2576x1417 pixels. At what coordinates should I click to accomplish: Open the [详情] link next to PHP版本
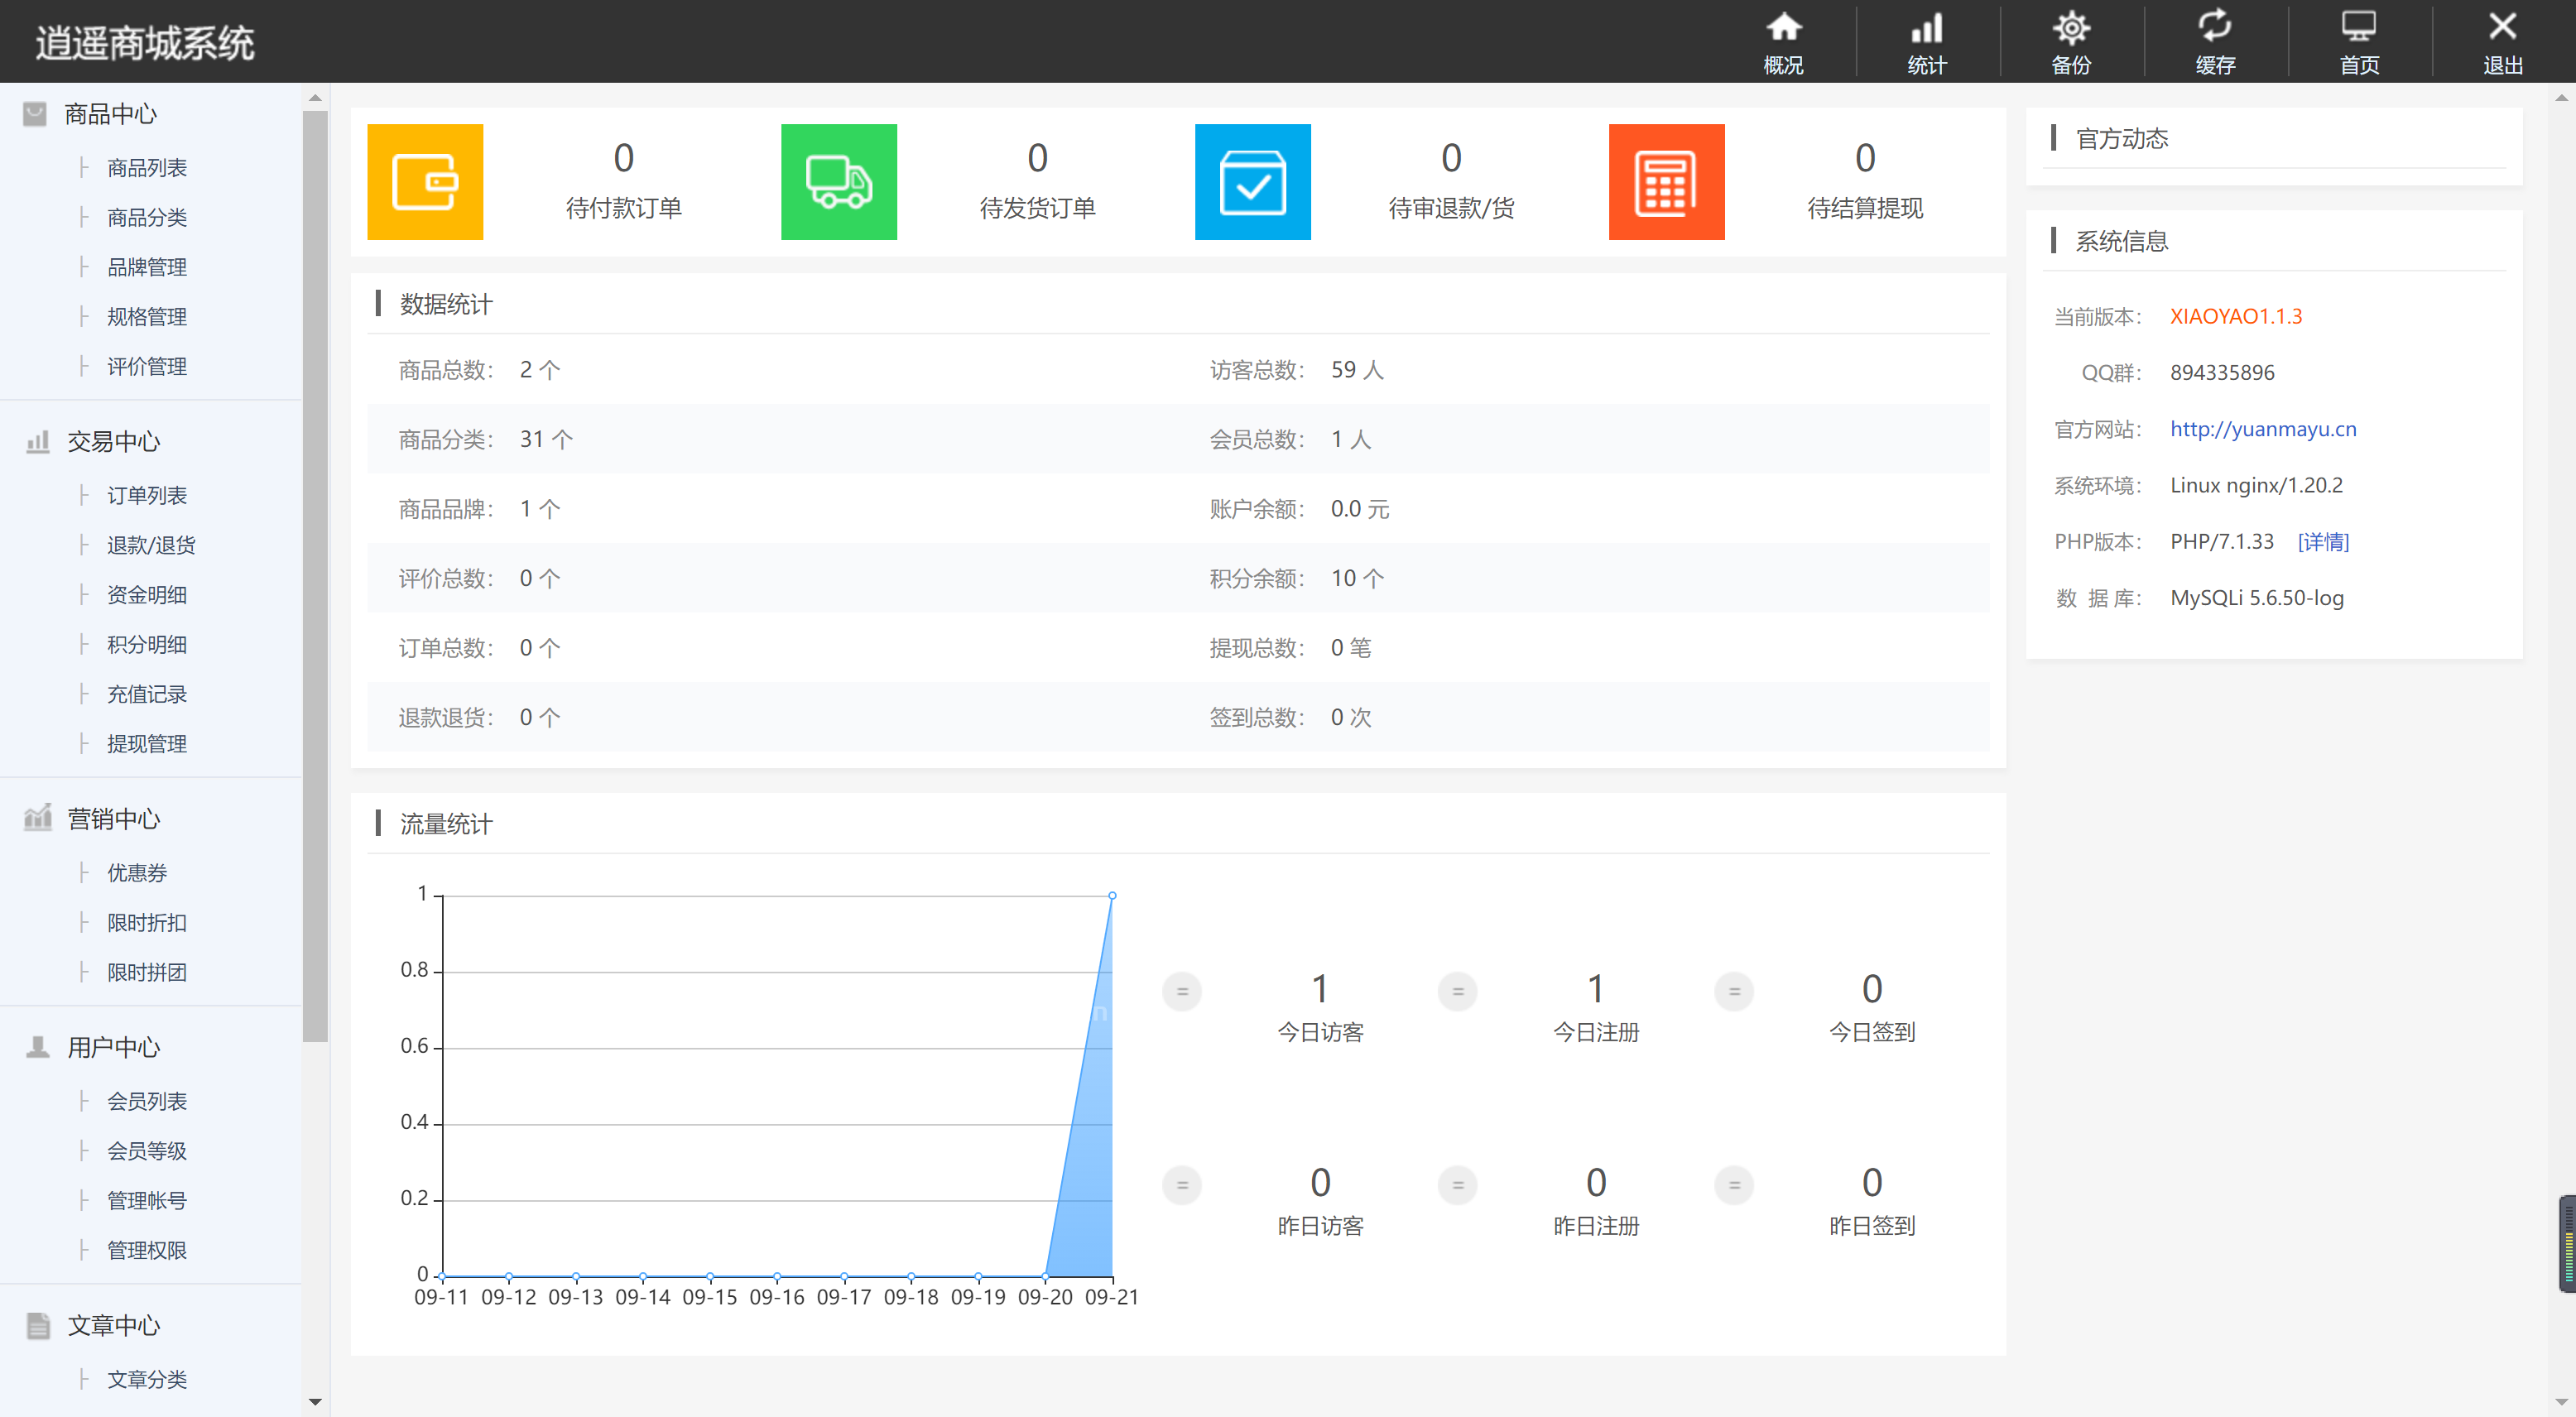[2324, 541]
